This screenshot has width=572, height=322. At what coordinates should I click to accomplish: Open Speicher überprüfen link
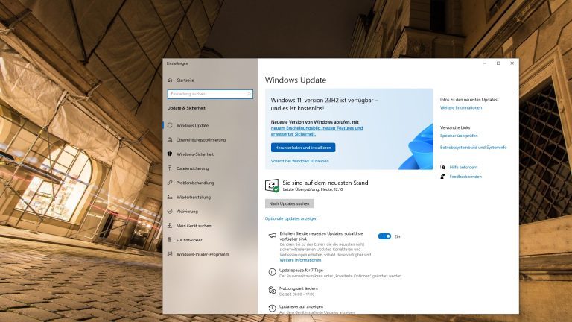[459, 136]
